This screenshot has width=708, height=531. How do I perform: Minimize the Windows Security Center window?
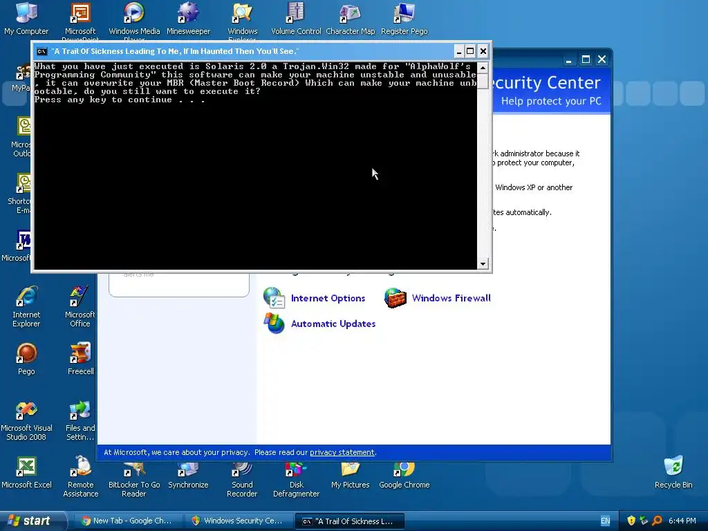[569, 59]
